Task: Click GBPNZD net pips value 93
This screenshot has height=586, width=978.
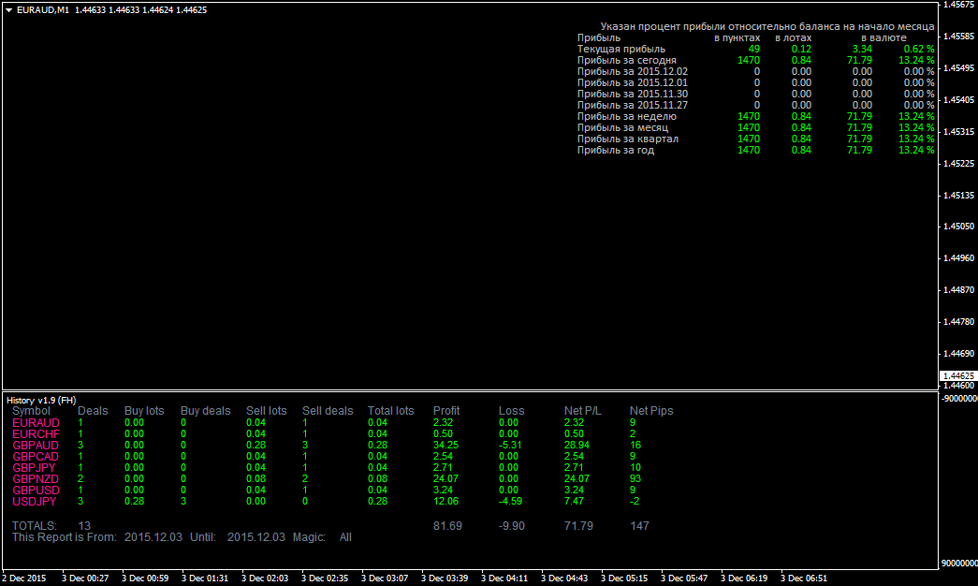Action: point(635,478)
